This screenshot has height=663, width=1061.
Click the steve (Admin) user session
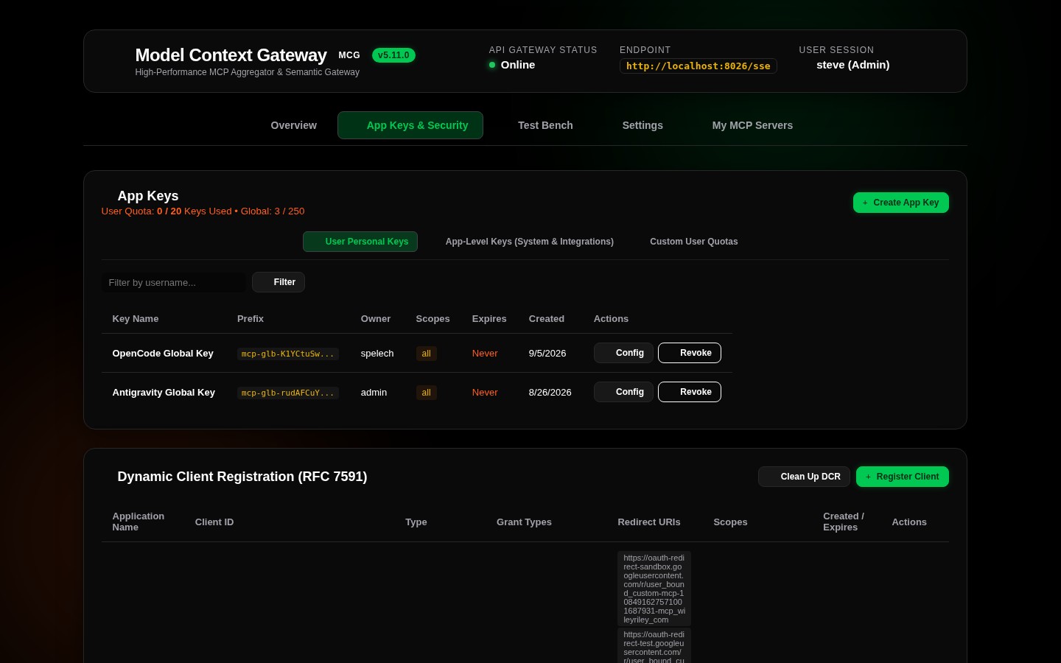[x=852, y=65]
